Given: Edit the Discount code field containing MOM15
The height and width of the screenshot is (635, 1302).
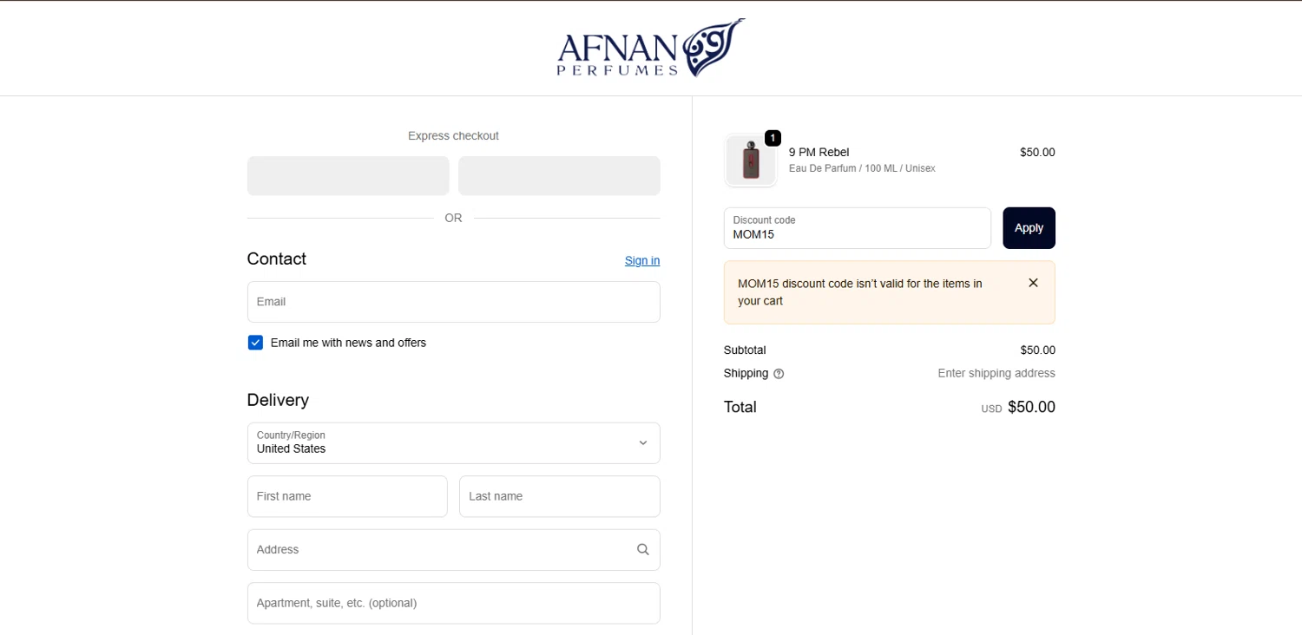Looking at the screenshot, I should [858, 228].
